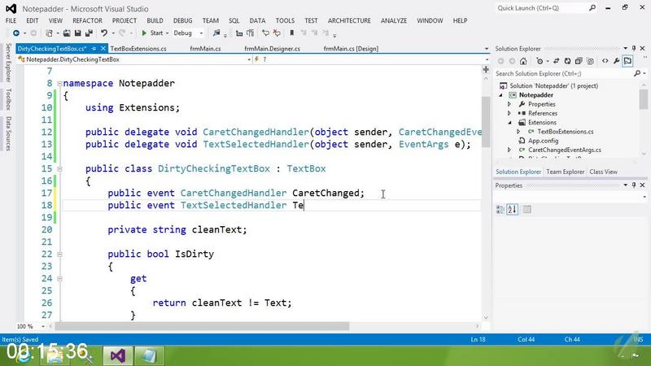Toggle a bookmark with the bookmark icon
651x366 pixels.
tap(292, 33)
